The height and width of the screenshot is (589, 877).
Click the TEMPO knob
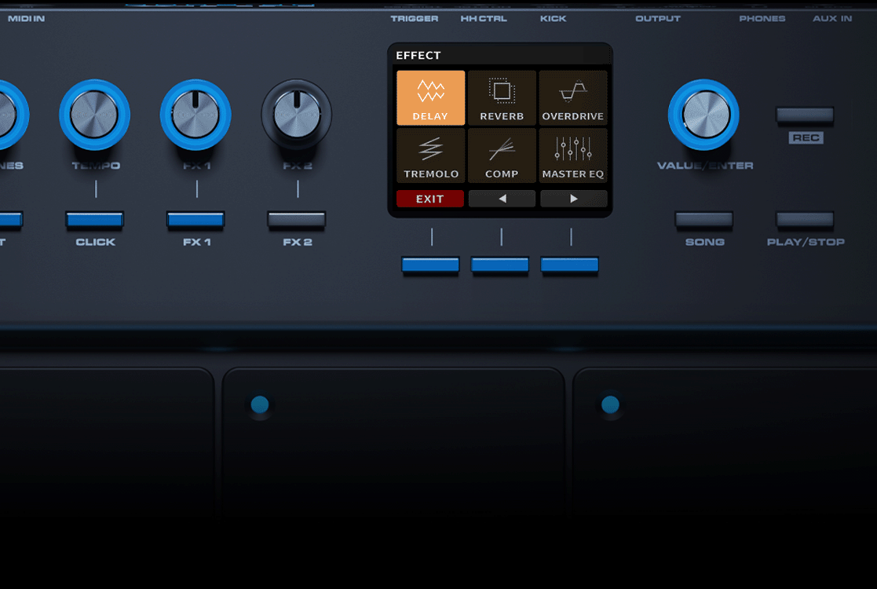click(x=94, y=115)
